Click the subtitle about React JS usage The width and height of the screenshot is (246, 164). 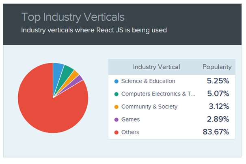94,30
